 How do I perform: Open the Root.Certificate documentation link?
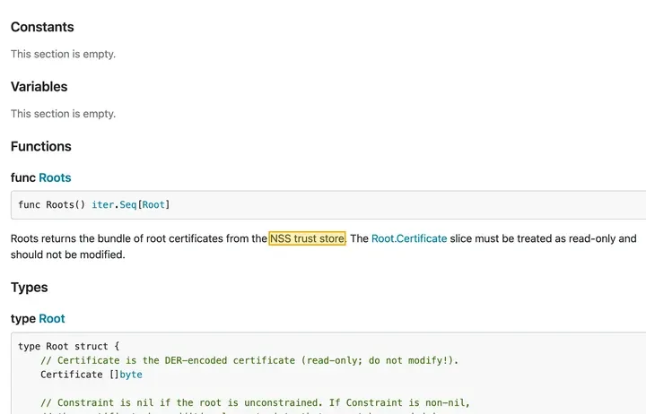pyautogui.click(x=409, y=238)
